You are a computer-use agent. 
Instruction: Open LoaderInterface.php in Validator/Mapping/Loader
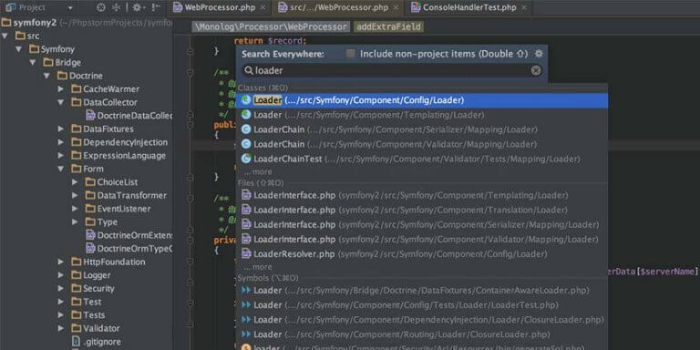point(422,240)
